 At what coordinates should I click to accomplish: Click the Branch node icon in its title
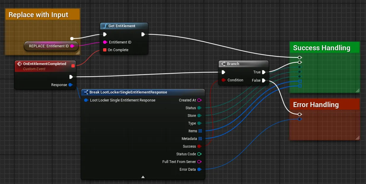coord(223,64)
